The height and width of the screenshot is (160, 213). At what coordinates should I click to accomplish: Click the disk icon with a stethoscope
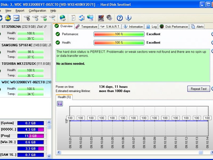click(x=27, y=18)
